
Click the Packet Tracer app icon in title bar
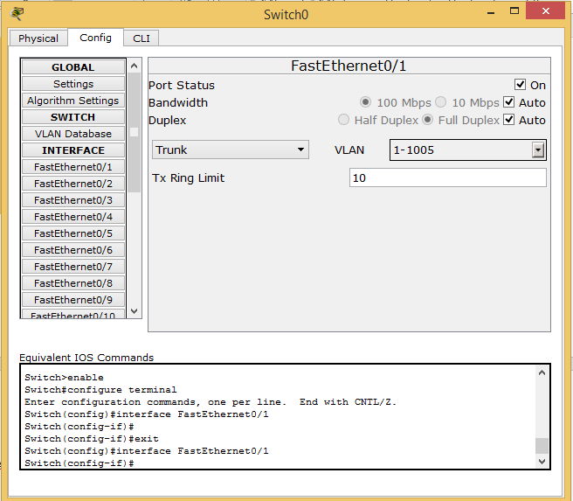17,14
